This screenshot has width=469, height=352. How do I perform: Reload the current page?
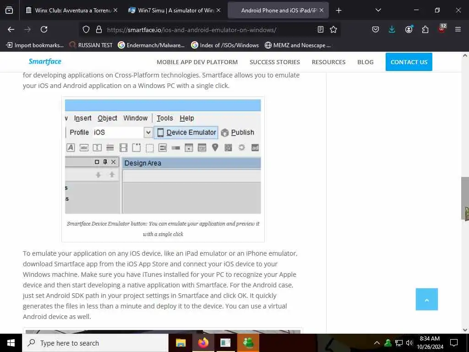coord(44,29)
